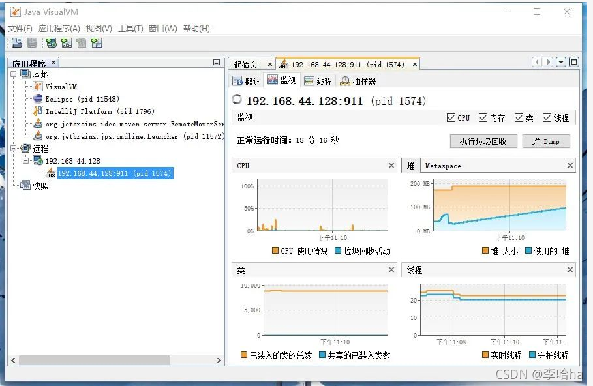Maximize the document window area
The image size is (593, 386).
574,62
